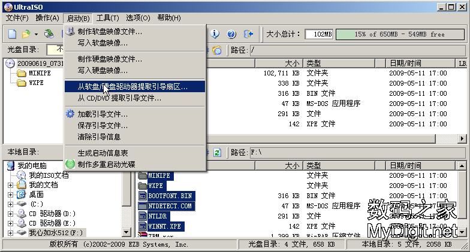Click WXPE folder icon in image tree

(22, 83)
